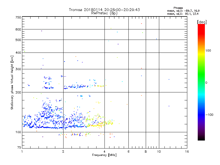Click the color bar label '0'
This screenshot has width=220, height=165.
[x=206, y=83]
